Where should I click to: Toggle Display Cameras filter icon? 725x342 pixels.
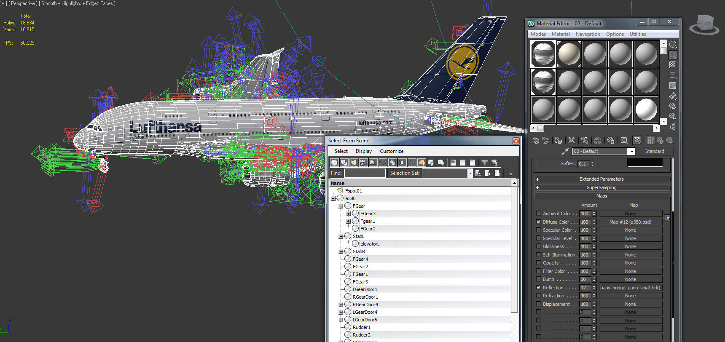(363, 163)
